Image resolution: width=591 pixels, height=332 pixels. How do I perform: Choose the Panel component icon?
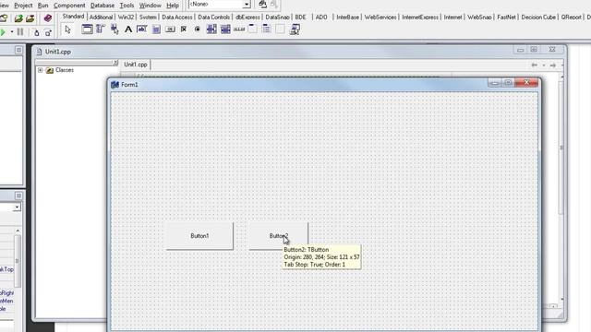[280, 30]
